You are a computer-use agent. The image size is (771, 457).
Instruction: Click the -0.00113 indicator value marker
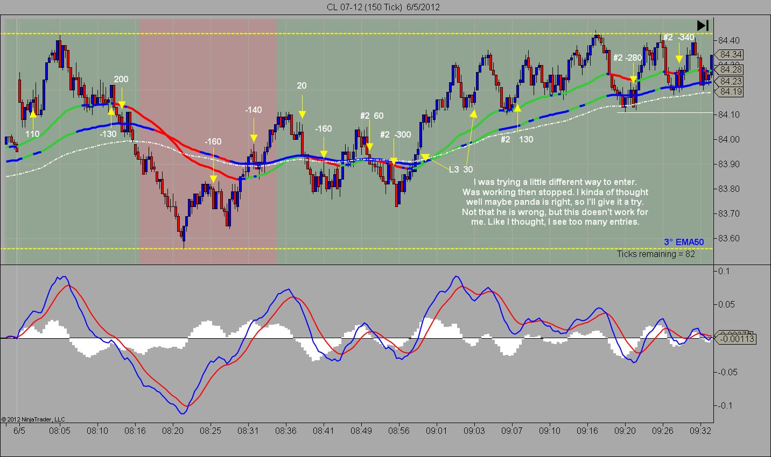pos(735,339)
